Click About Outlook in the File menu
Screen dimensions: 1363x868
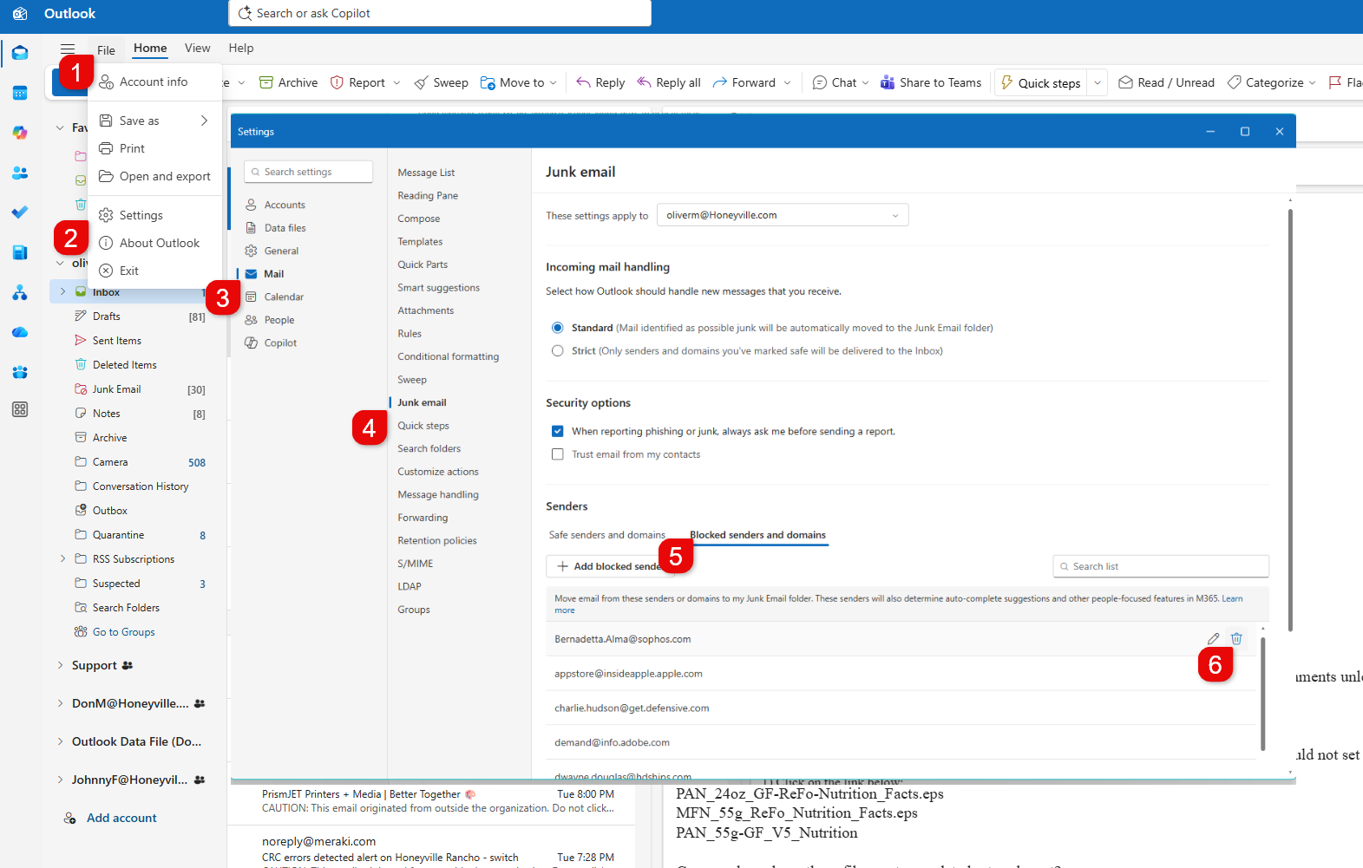(155, 243)
